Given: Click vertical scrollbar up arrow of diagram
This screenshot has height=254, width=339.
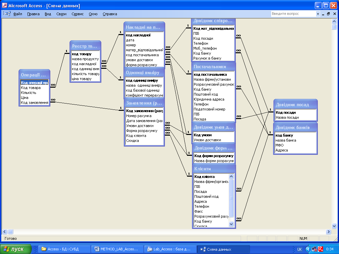Looking at the screenshot, I should tap(334, 21).
